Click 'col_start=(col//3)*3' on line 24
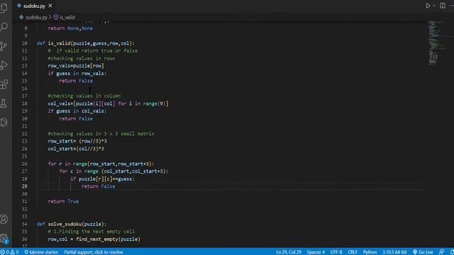454x255 pixels. 76,149
